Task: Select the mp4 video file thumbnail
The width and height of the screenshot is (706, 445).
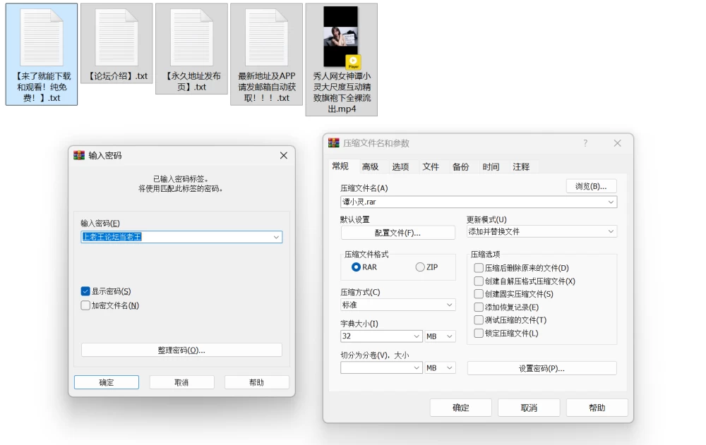Action: pos(341,38)
